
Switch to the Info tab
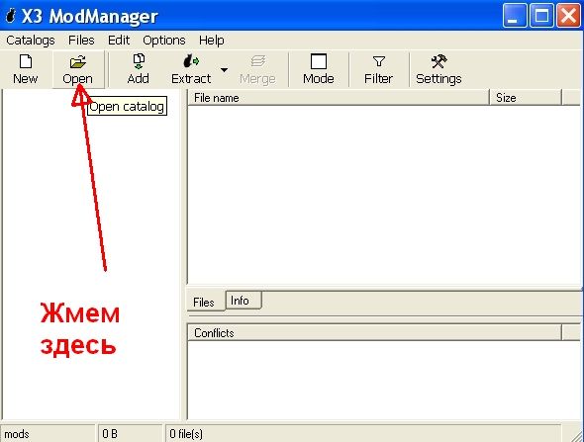tap(243, 301)
